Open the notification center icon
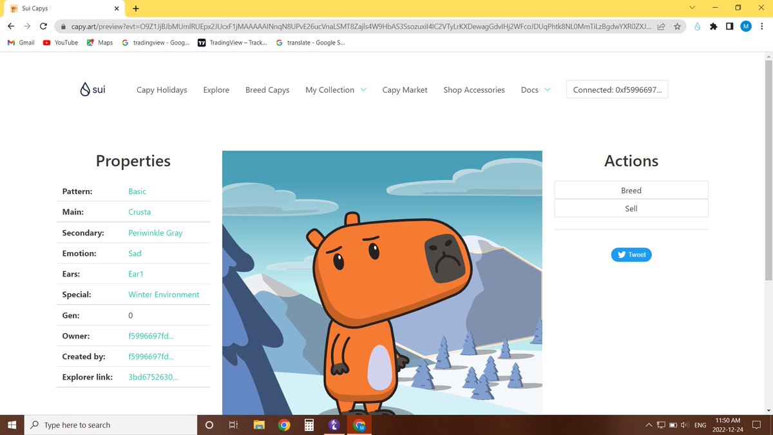This screenshot has width=773, height=435. tap(756, 425)
